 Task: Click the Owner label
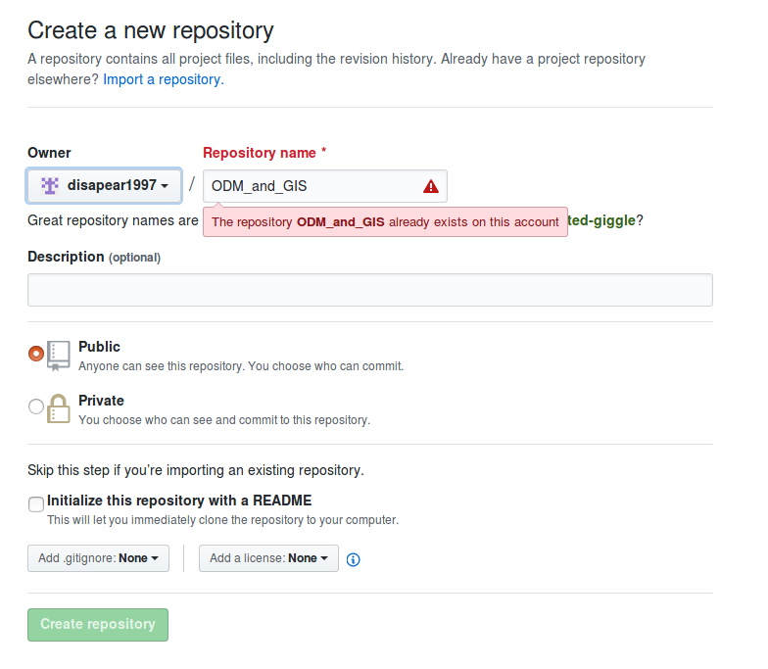49,153
